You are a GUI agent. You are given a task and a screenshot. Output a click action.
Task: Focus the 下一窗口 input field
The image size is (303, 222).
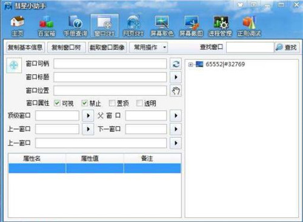(x=146, y=129)
